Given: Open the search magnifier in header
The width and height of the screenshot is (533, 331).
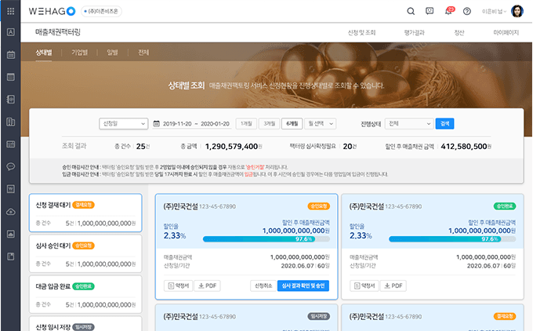Looking at the screenshot, I should tap(411, 11).
